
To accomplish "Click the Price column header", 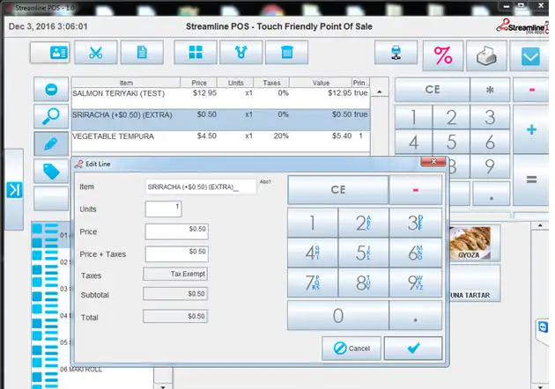I will pyautogui.click(x=199, y=83).
